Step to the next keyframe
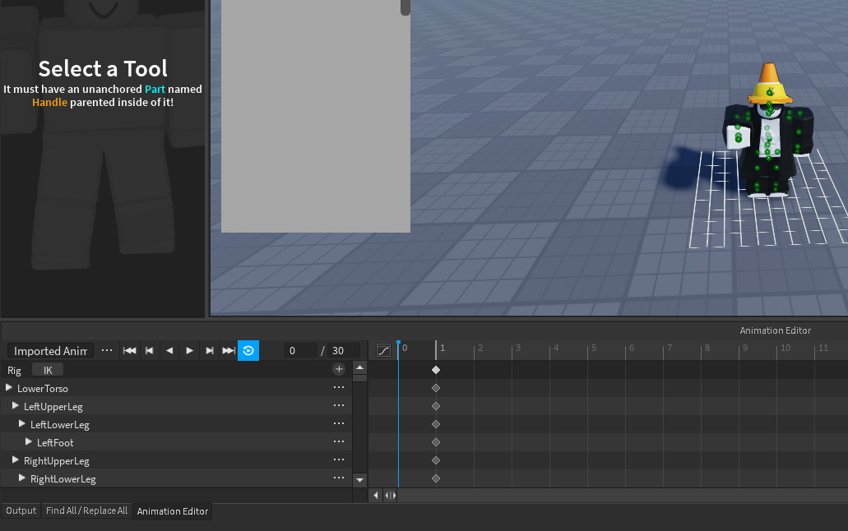Image resolution: width=848 pixels, height=531 pixels. pos(209,350)
